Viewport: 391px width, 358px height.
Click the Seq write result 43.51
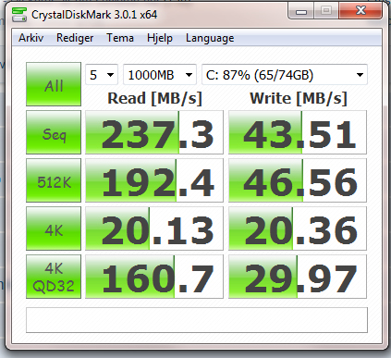(x=298, y=132)
